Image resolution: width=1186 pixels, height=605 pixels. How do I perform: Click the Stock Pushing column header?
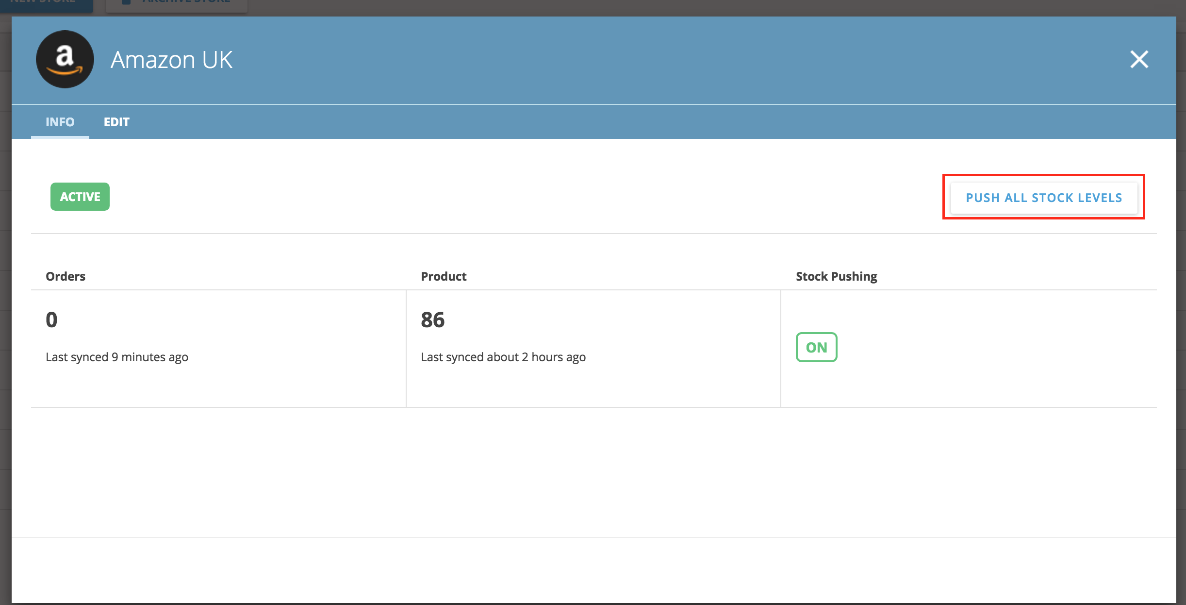tap(837, 276)
